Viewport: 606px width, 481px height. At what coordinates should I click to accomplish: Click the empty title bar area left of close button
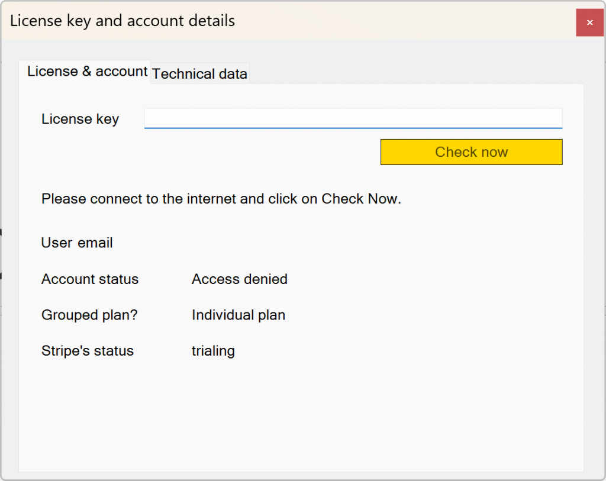414,21
